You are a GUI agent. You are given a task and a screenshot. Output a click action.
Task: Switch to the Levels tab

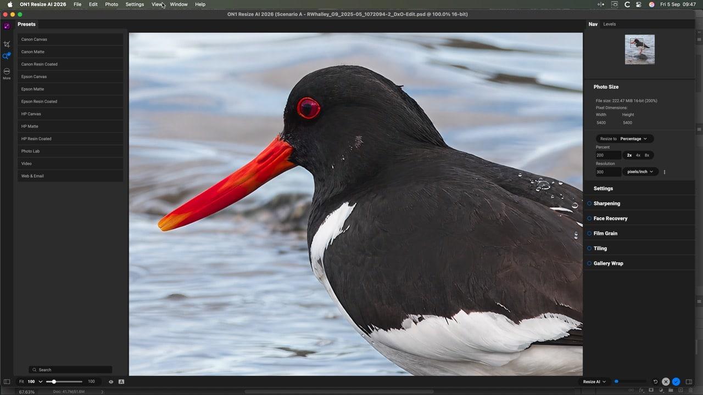pos(609,24)
